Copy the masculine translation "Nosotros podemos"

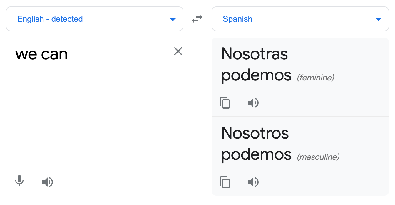[225, 182]
